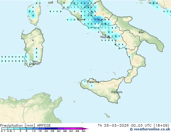Image resolution: width=171 pixels, height=132 pixels.
Task: Pick the 45–50 mm magenta legend swatch
Action: click(x=79, y=128)
